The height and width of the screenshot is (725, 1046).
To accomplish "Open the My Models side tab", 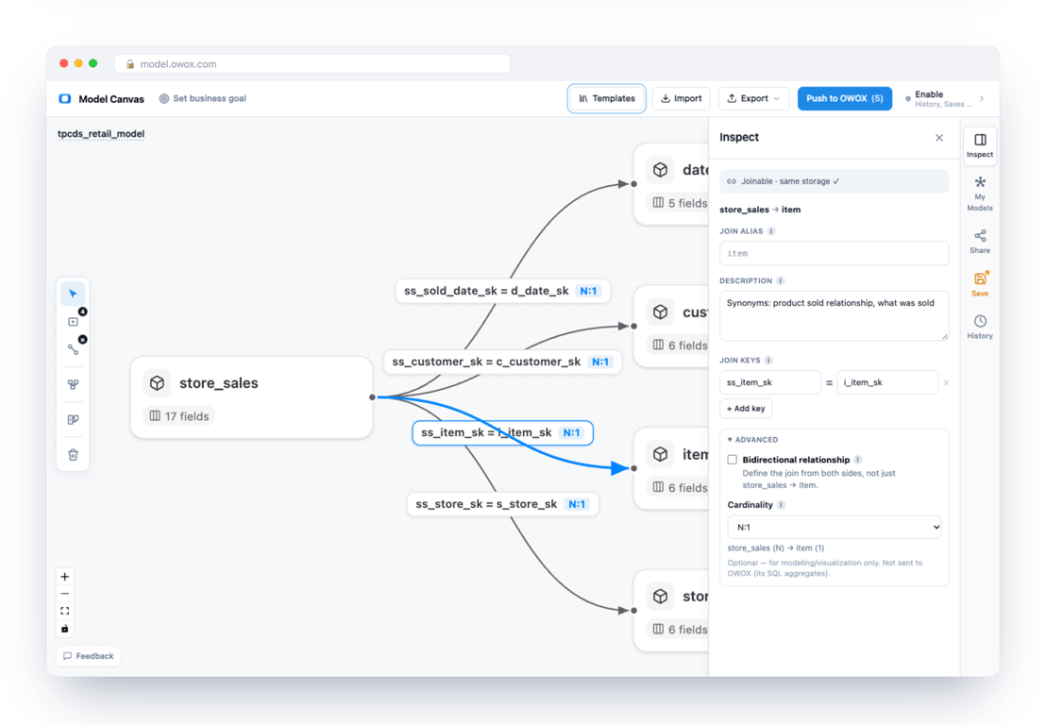I will (979, 194).
